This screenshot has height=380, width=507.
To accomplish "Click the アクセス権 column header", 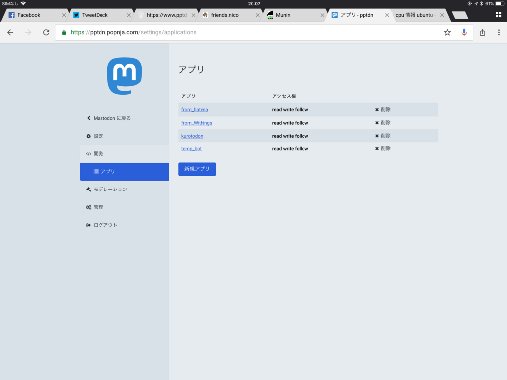I will (284, 96).
